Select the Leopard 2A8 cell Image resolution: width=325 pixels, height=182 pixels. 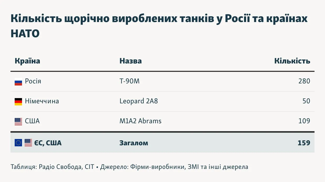139,101
